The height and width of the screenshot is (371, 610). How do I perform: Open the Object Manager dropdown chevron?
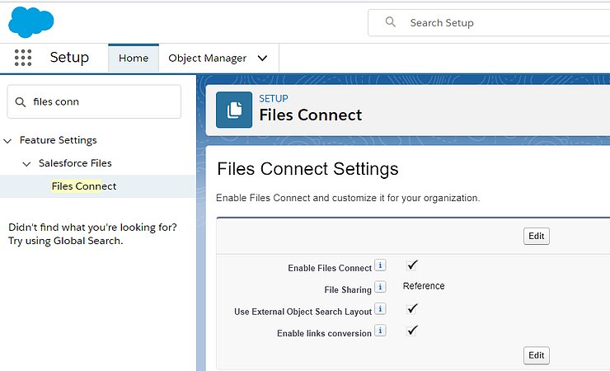tap(263, 59)
